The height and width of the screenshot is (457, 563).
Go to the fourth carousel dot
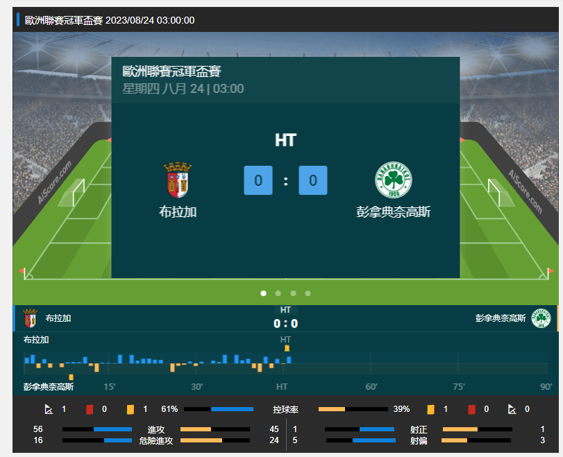click(x=308, y=293)
